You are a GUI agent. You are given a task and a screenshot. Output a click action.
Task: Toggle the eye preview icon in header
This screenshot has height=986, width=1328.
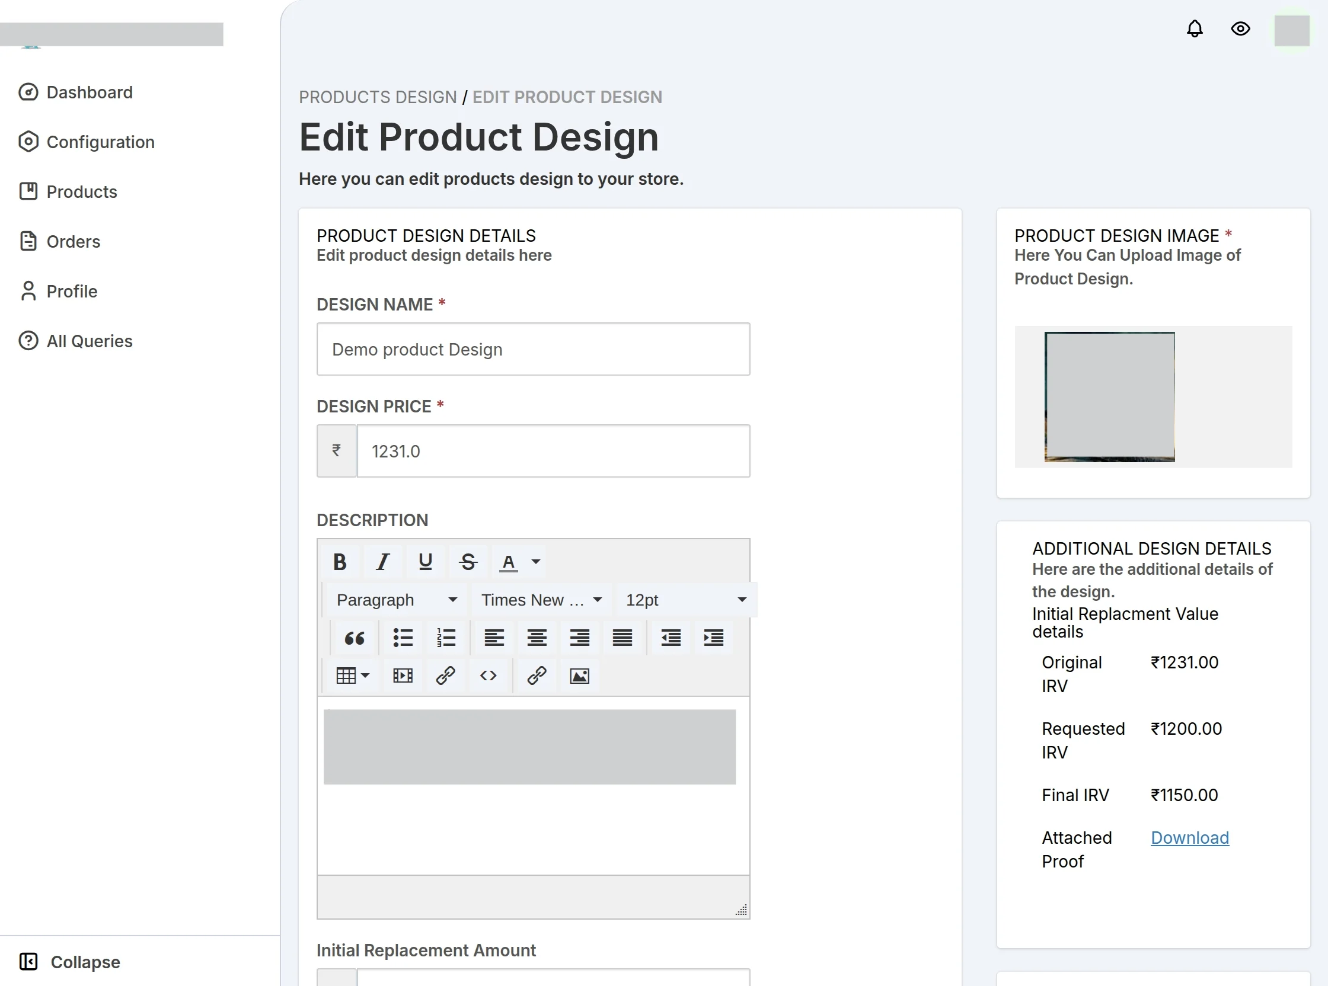[x=1241, y=28]
